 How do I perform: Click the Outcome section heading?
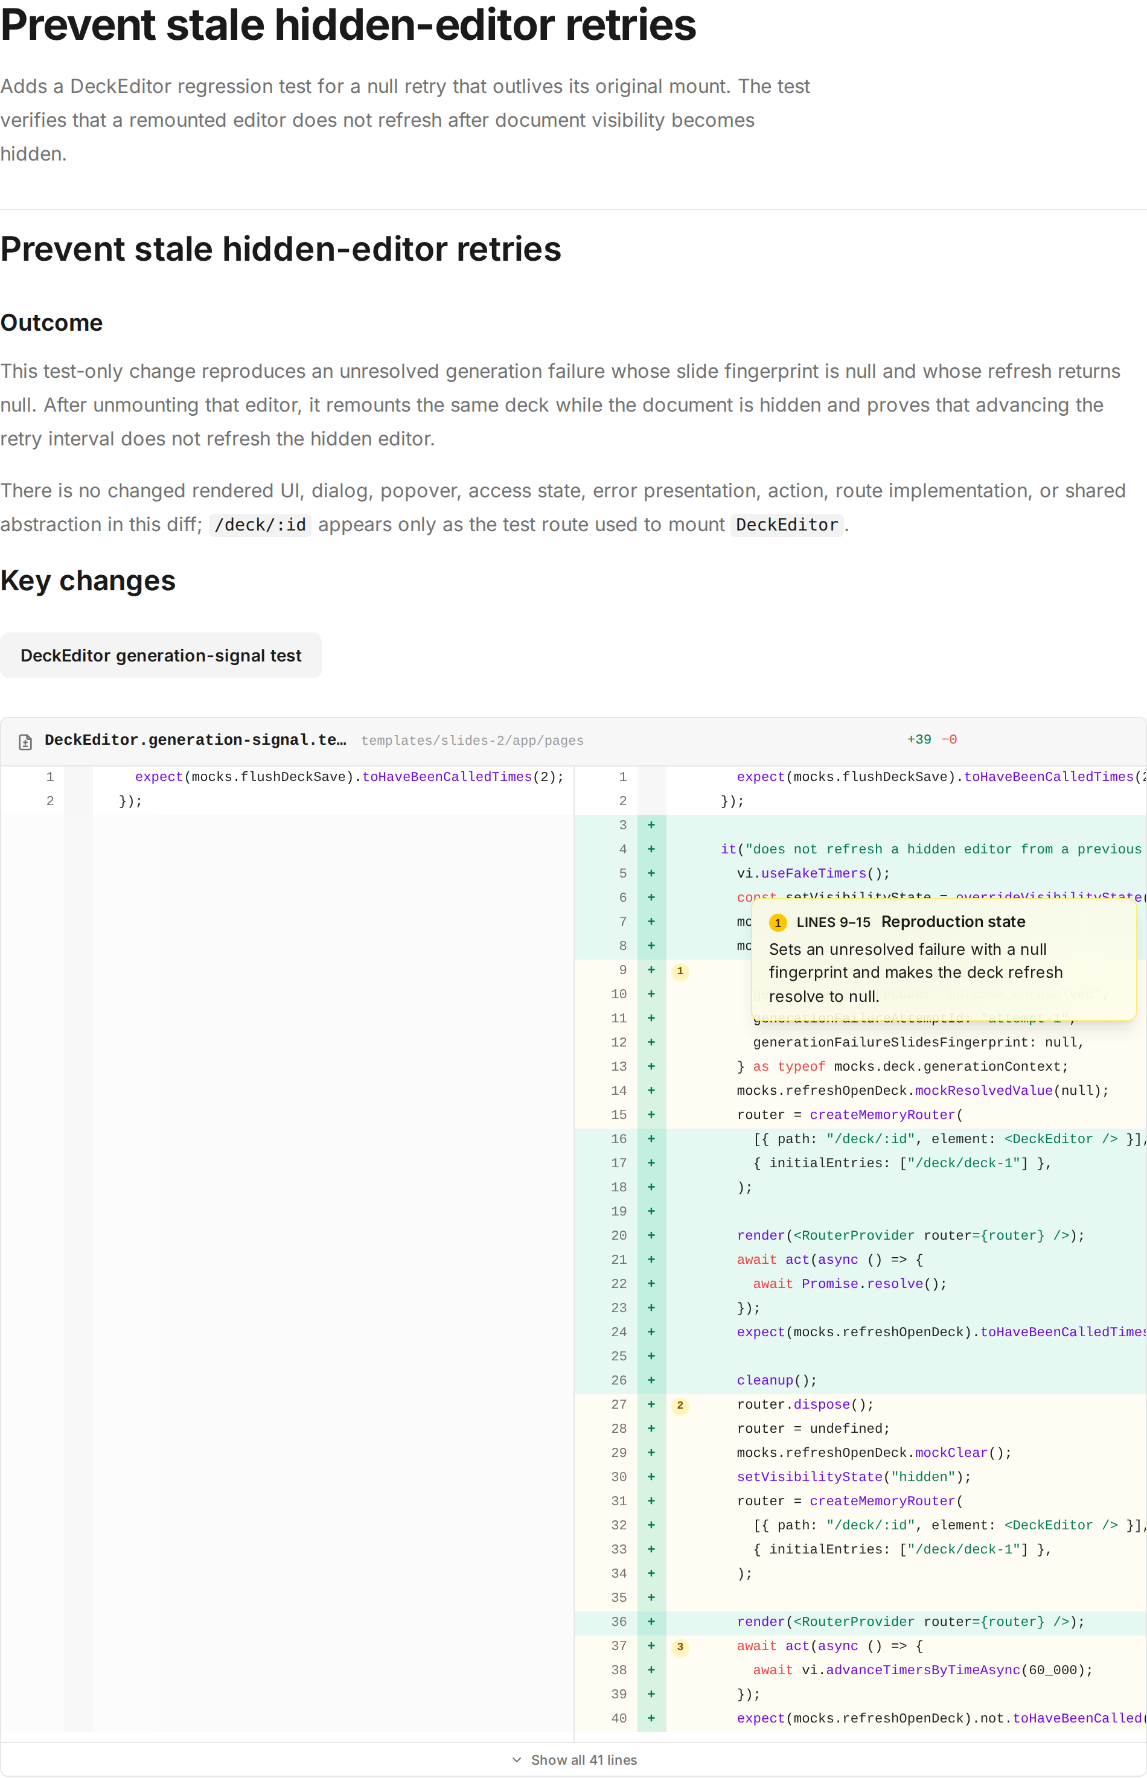click(51, 322)
